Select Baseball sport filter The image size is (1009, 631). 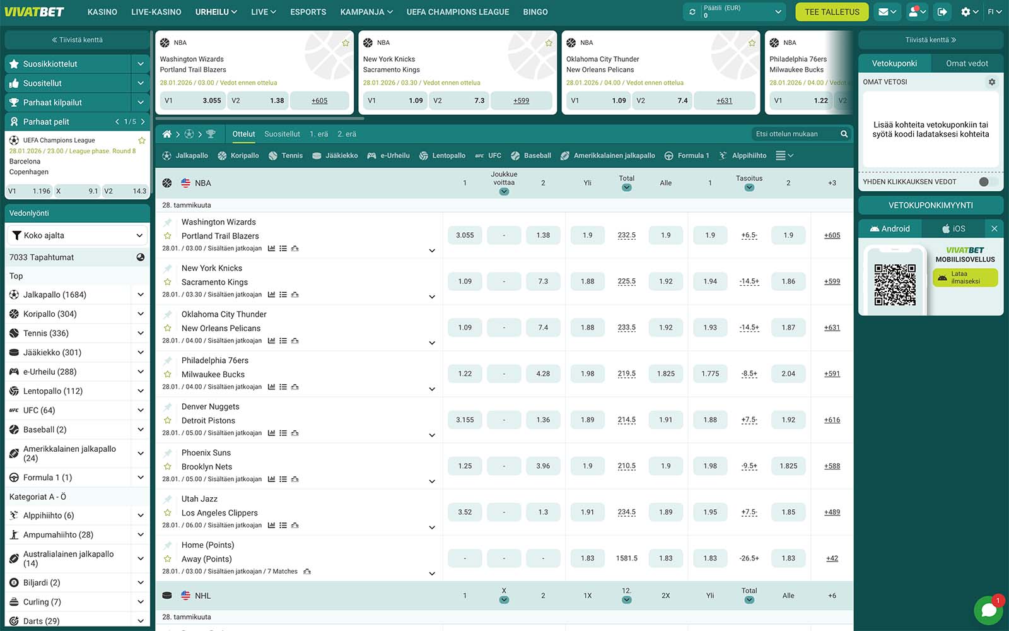(x=531, y=156)
